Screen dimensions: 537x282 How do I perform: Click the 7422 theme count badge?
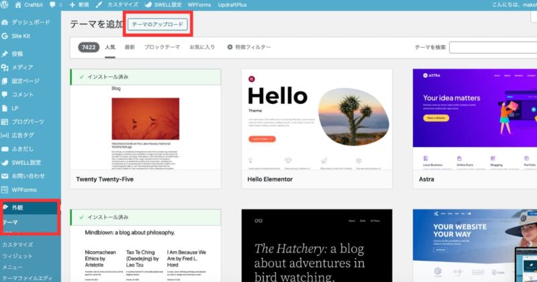[x=89, y=47]
